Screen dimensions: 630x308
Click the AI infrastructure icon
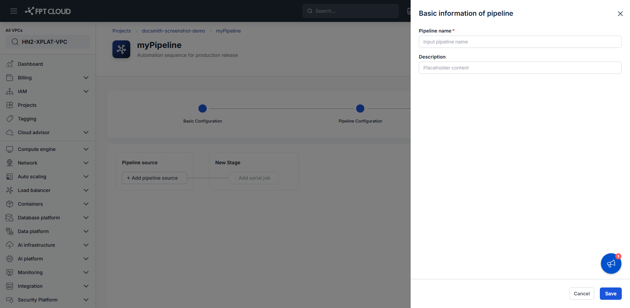[x=10, y=245]
